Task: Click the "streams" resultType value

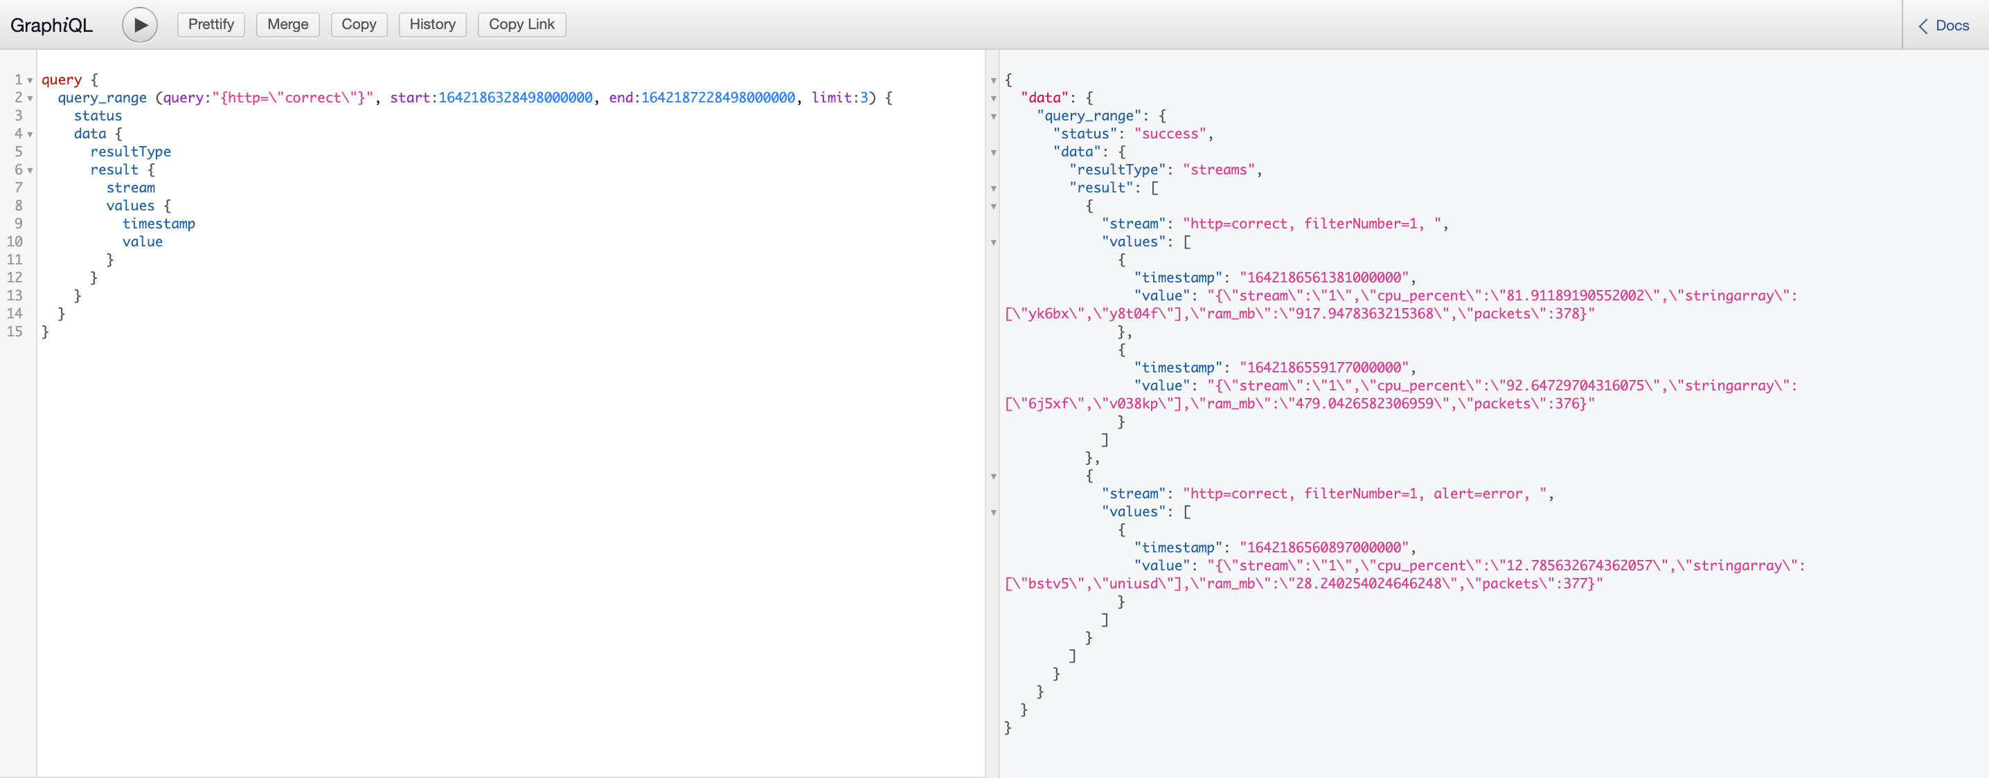Action: 1219,170
